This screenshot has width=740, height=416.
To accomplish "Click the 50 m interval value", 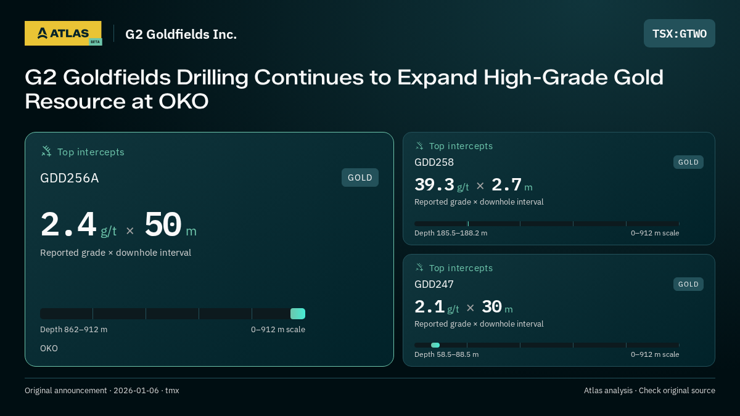I will pyautogui.click(x=170, y=225).
